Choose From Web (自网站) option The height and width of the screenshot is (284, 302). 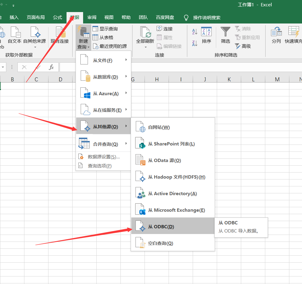(x=173, y=127)
